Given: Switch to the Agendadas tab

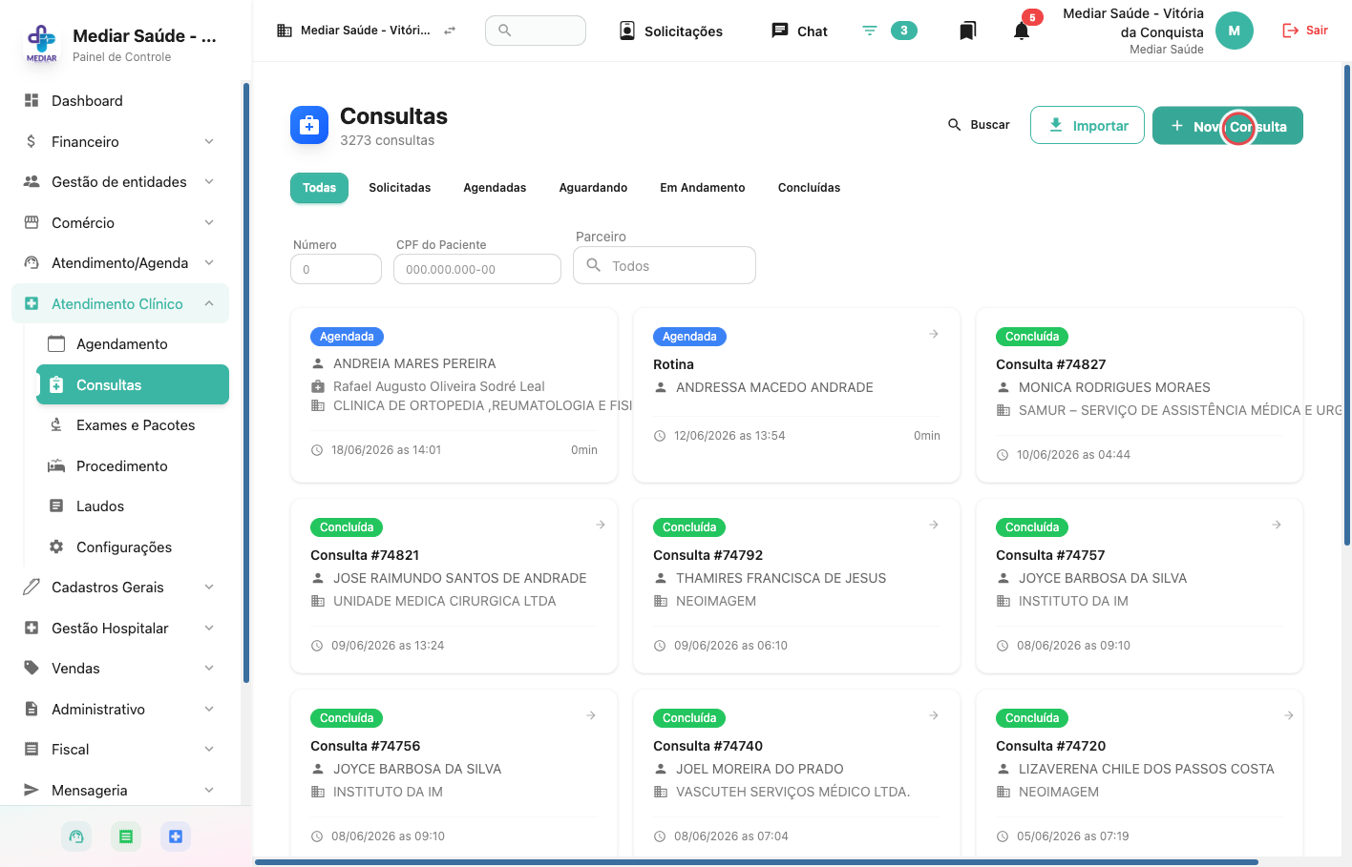Looking at the screenshot, I should click(495, 188).
